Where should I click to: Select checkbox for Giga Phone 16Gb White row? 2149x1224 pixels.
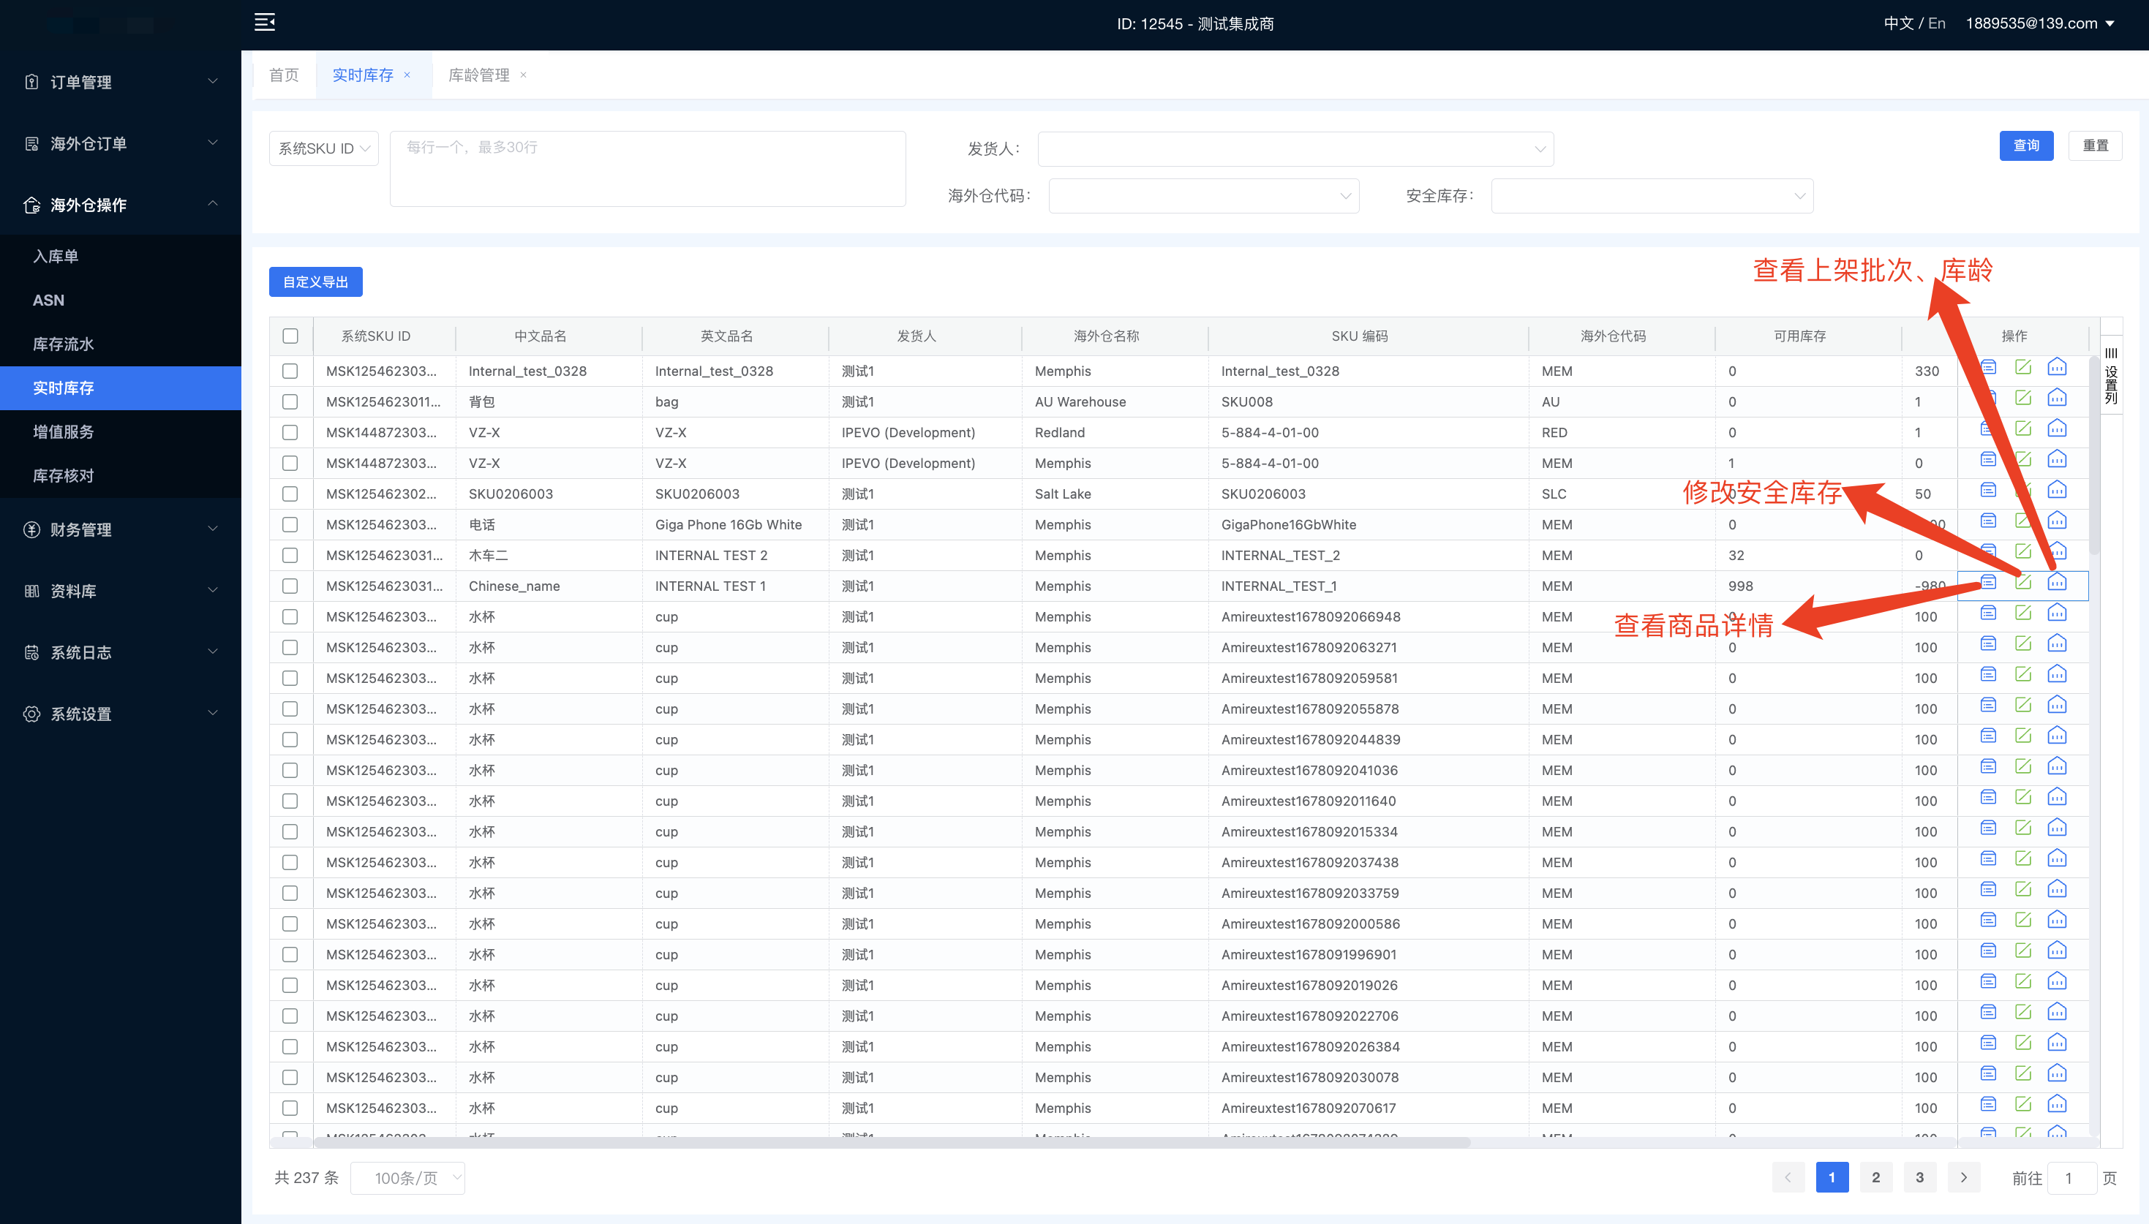pyautogui.click(x=290, y=524)
